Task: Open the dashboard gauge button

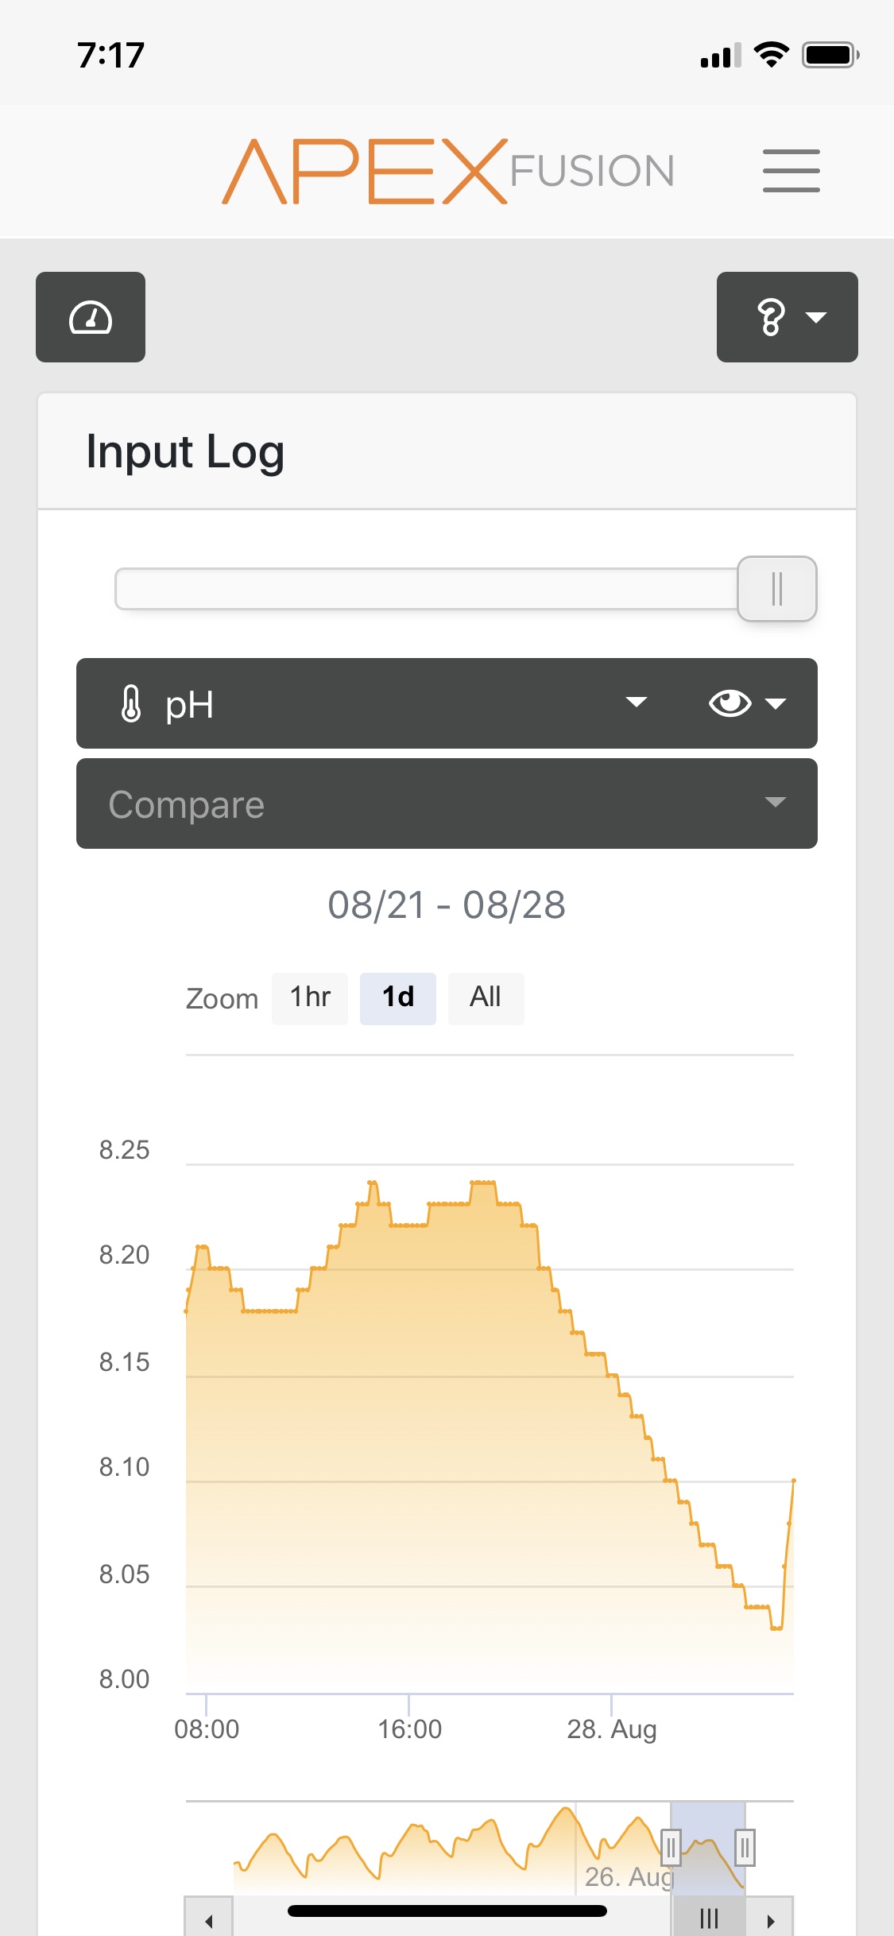Action: tap(91, 317)
